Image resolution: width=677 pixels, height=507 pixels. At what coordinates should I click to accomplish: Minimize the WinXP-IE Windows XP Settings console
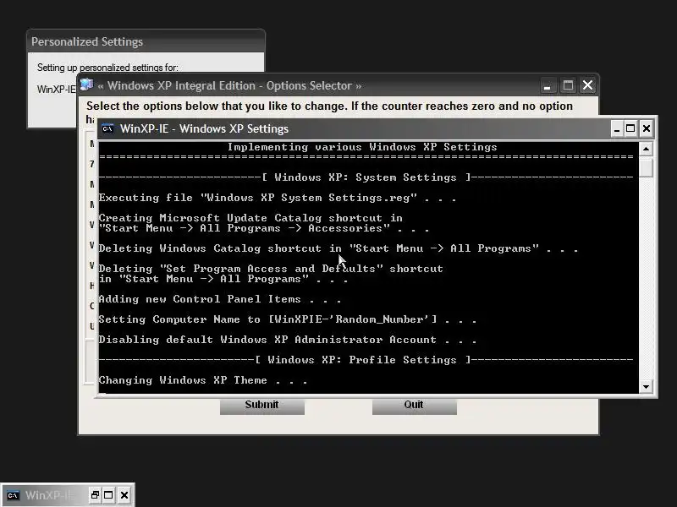coord(617,128)
